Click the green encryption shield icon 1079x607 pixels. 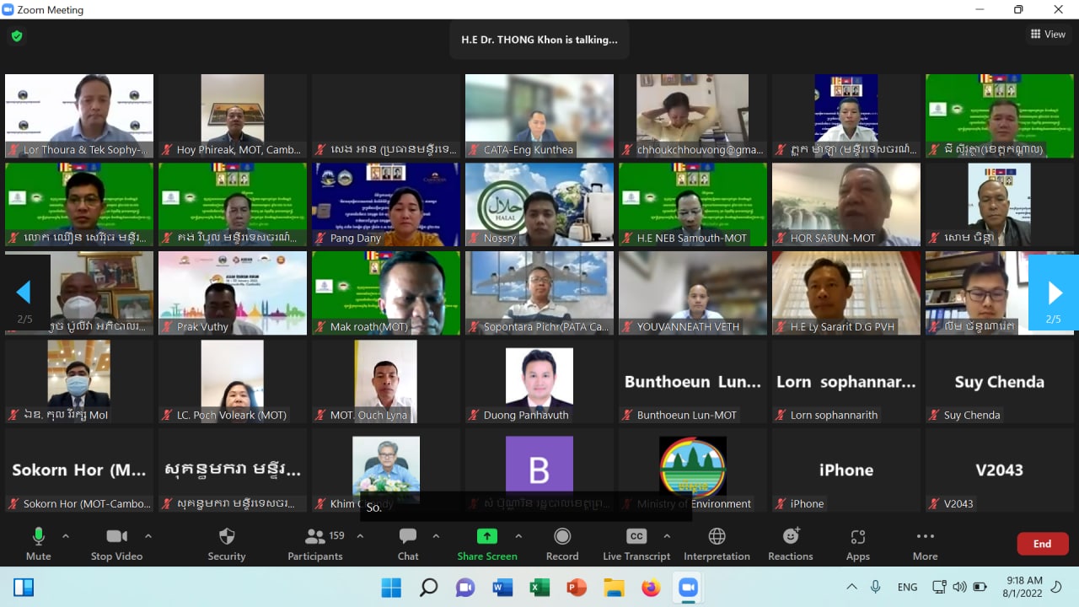[x=16, y=36]
